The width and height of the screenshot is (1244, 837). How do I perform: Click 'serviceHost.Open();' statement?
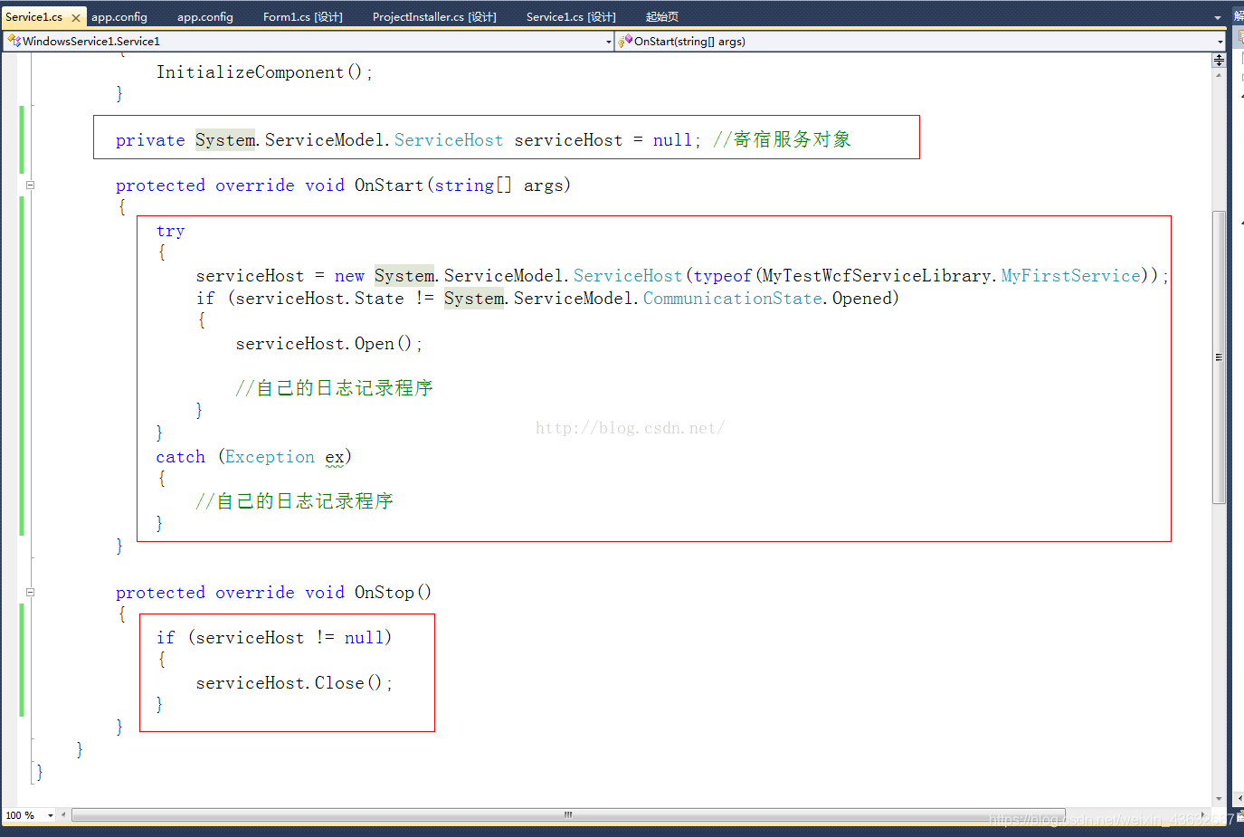pos(329,344)
